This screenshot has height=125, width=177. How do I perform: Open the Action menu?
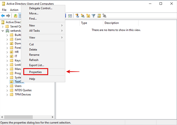[14, 10]
